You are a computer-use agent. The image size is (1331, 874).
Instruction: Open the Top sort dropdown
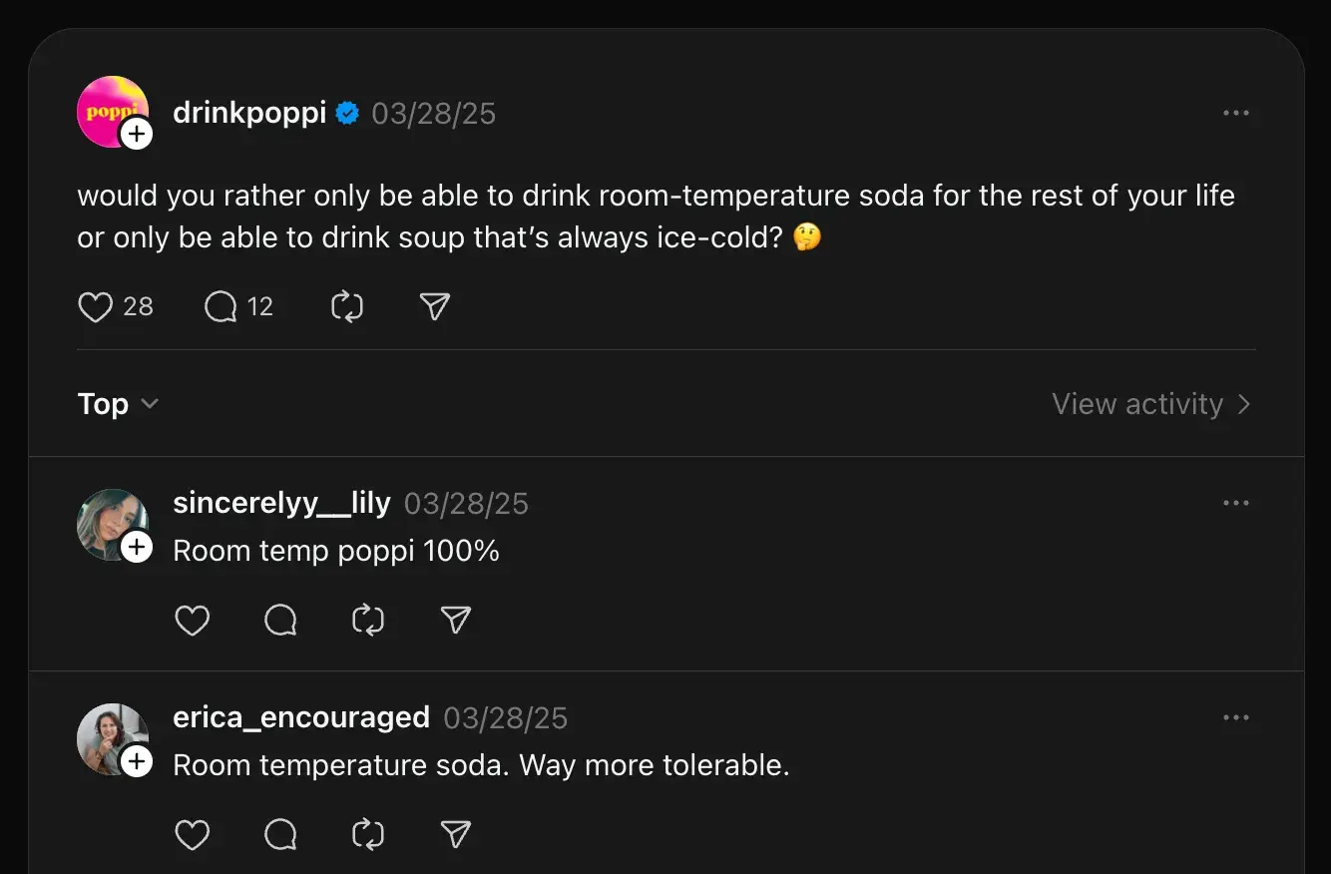pos(118,404)
